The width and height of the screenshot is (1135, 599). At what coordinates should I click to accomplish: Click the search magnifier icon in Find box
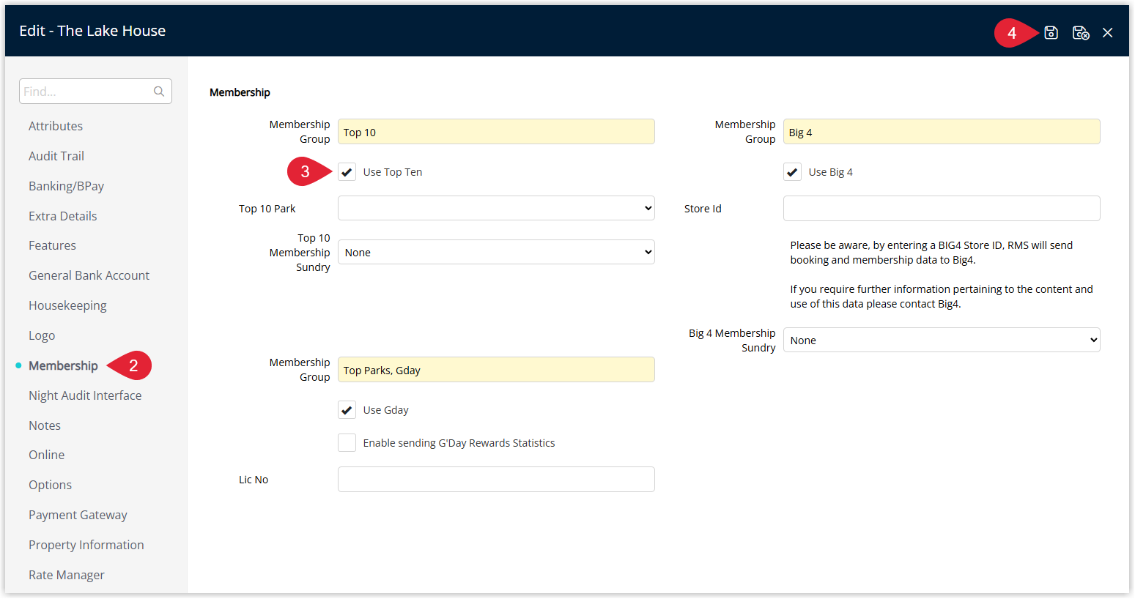click(159, 92)
